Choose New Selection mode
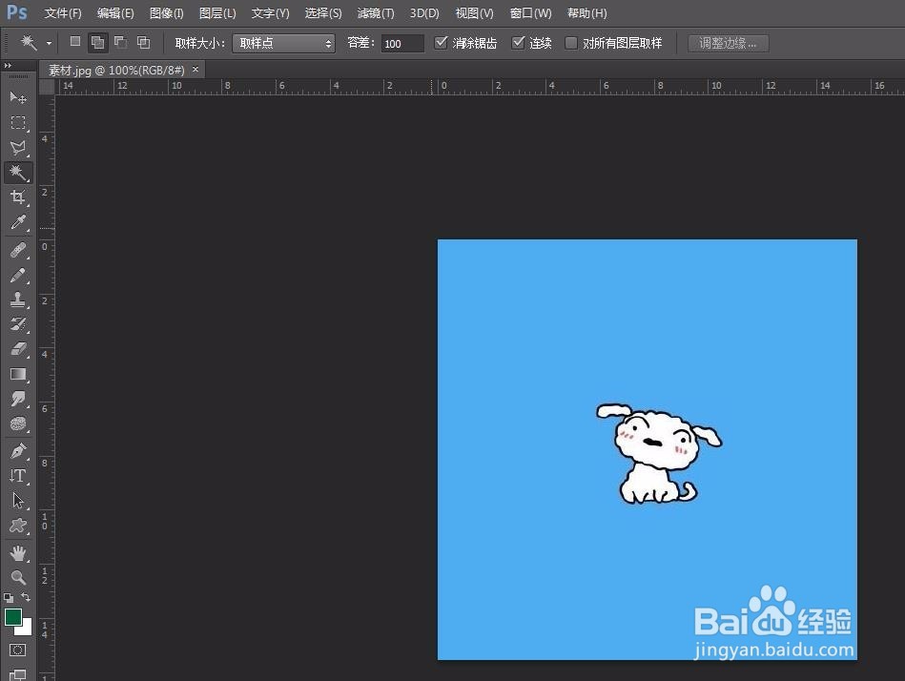This screenshot has width=905, height=681. pos(75,42)
